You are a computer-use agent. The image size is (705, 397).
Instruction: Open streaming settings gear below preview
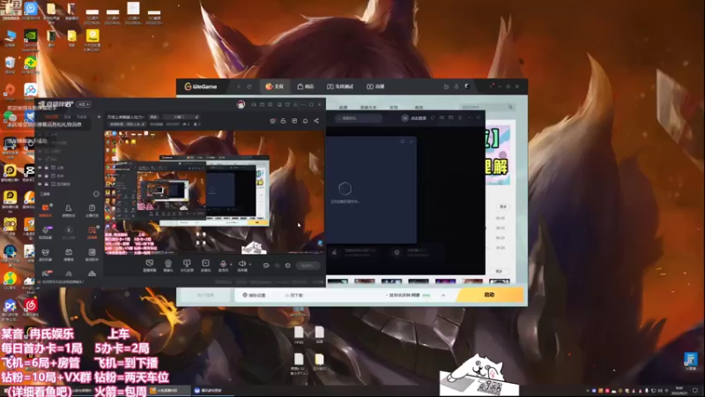click(x=288, y=266)
